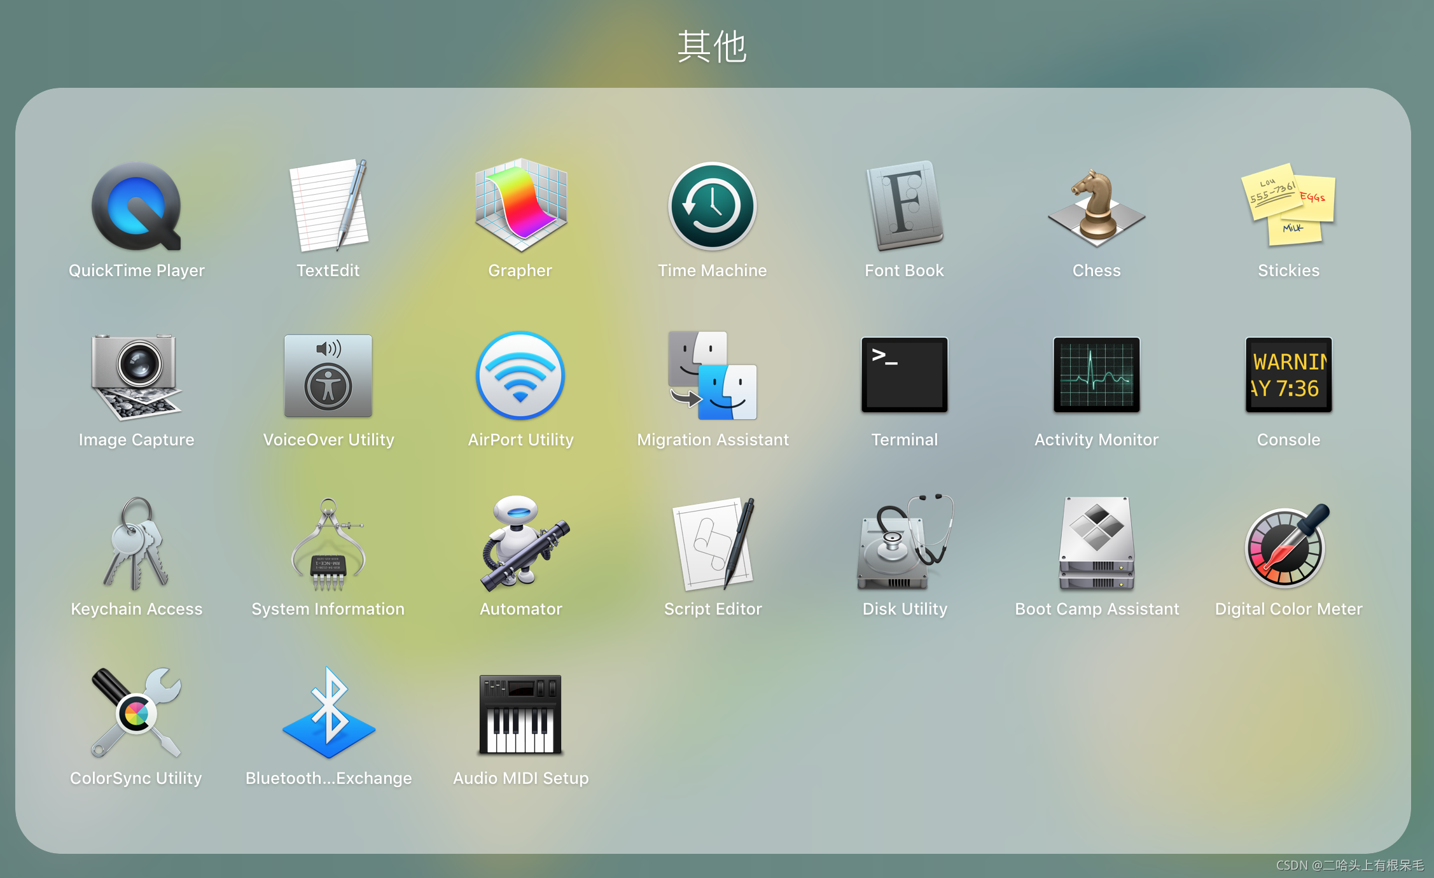Start the Chess game
The width and height of the screenshot is (1434, 878).
(1096, 207)
